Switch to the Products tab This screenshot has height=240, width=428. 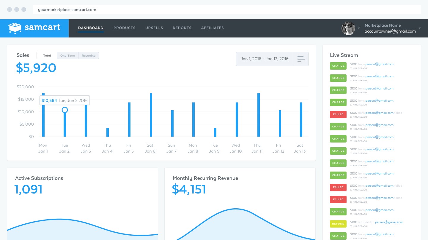click(x=125, y=28)
